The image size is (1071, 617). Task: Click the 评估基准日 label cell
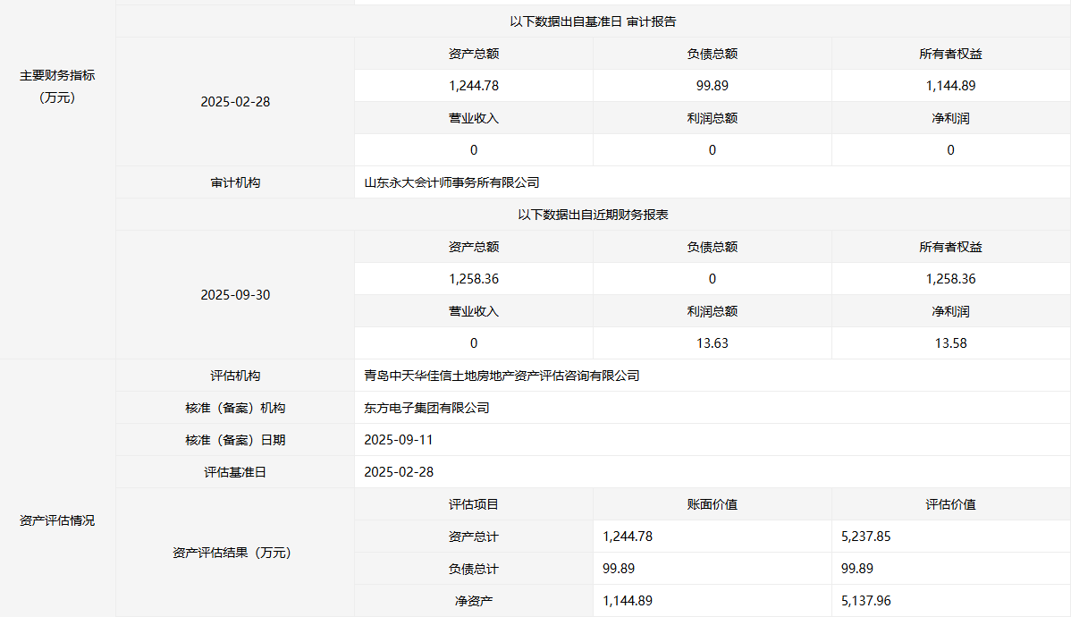pyautogui.click(x=235, y=472)
